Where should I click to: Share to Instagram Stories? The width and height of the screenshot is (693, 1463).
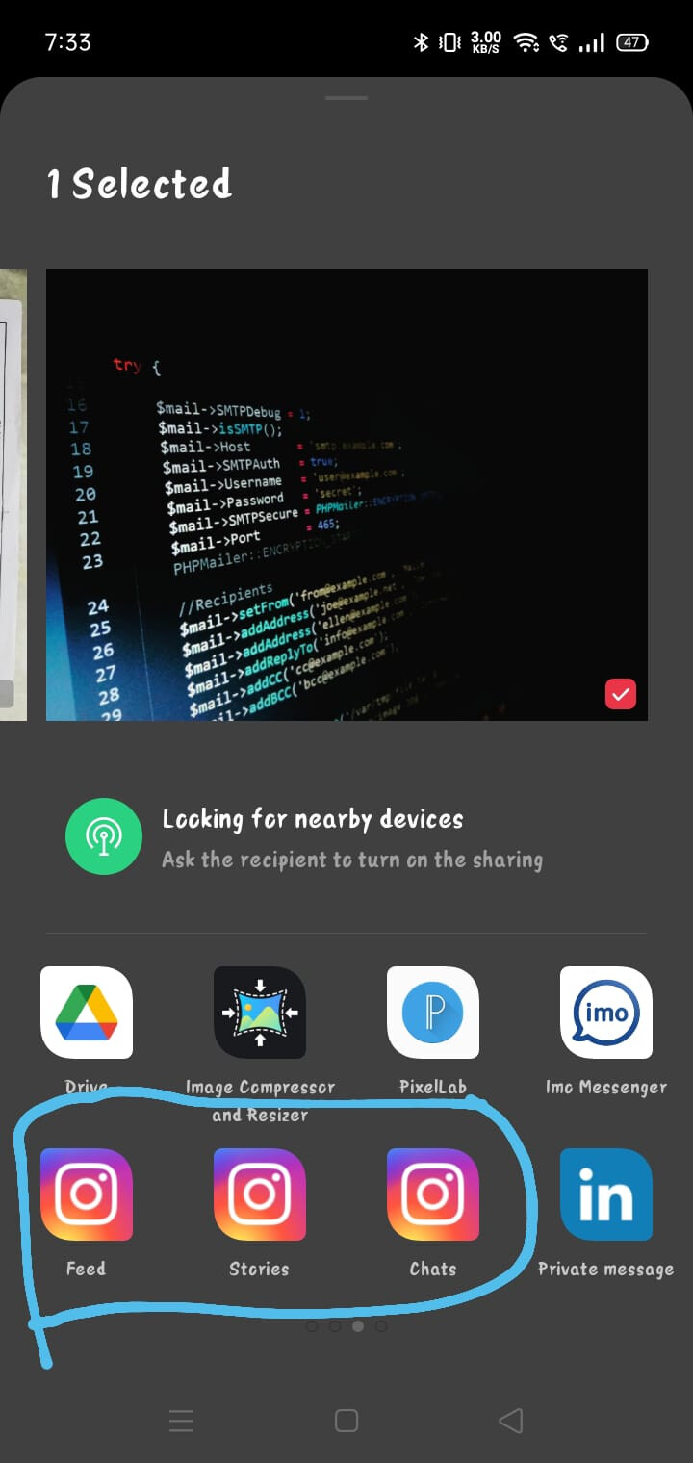pos(260,1194)
